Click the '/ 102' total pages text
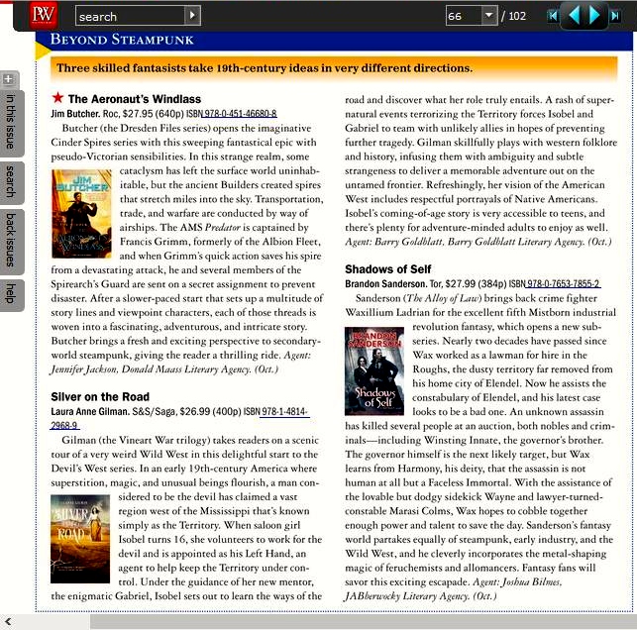The width and height of the screenshot is (637, 630). click(513, 16)
